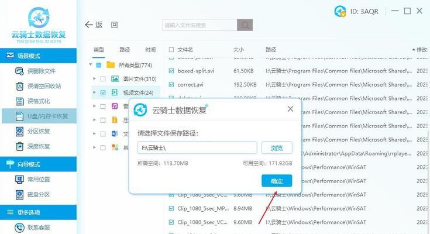Toggle 所有类型(774) checkbox

tap(99, 65)
